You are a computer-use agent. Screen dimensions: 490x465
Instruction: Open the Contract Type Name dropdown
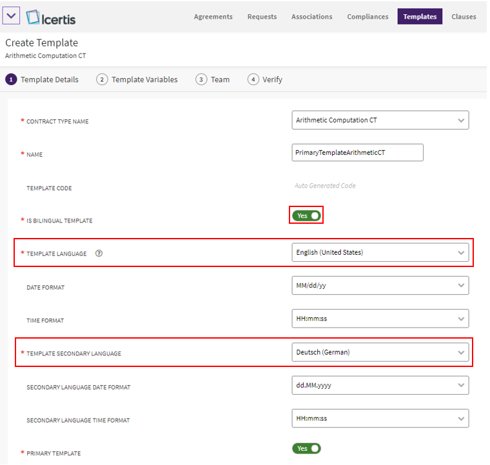coord(380,121)
